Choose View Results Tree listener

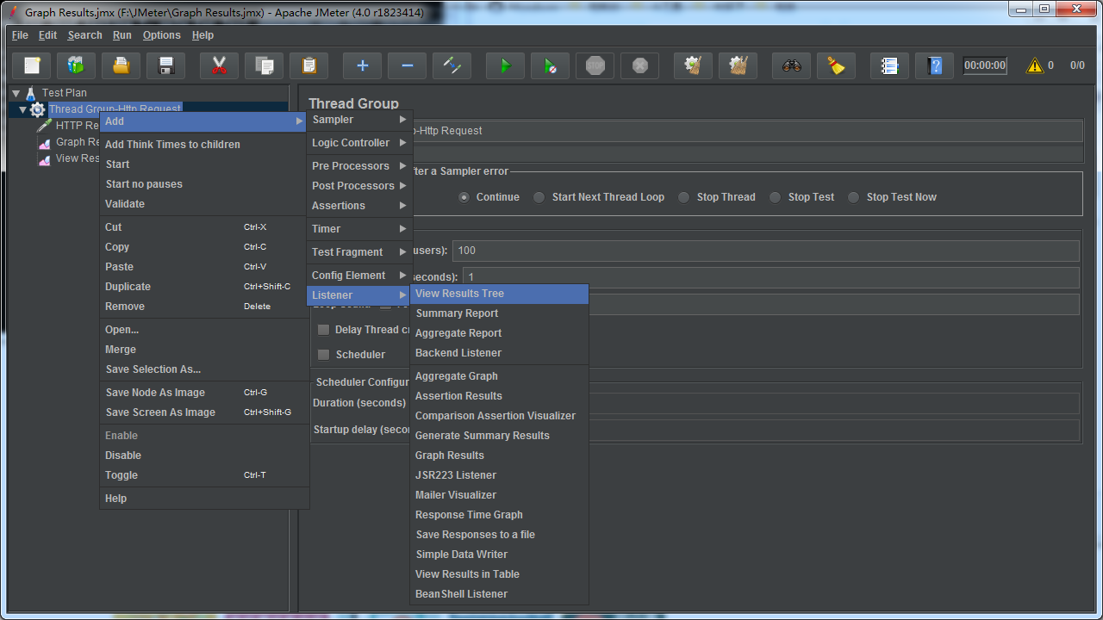point(500,294)
